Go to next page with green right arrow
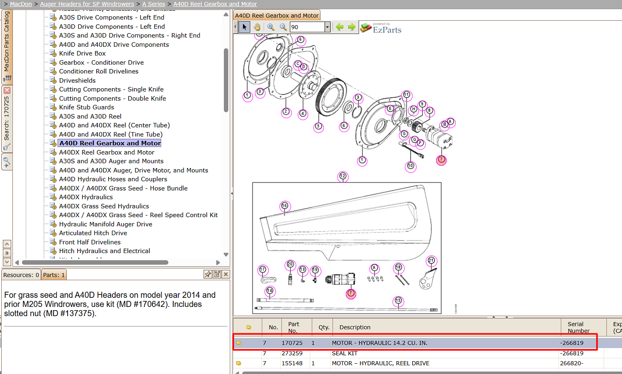The width and height of the screenshot is (622, 374). (352, 27)
